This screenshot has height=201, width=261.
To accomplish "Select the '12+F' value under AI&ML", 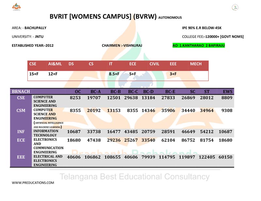I will (x=53, y=74).
